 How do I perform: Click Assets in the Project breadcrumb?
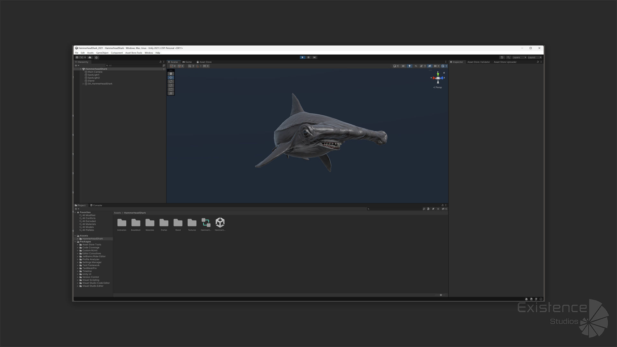[117, 213]
